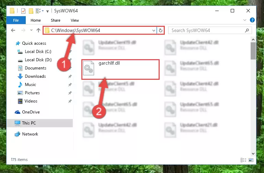The image size is (264, 173).
Task: Click the pin icon next to Pictures
Action: (70, 93)
